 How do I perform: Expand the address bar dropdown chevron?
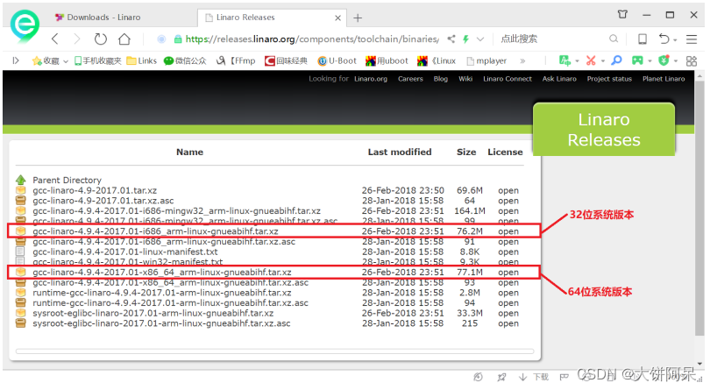[480, 39]
